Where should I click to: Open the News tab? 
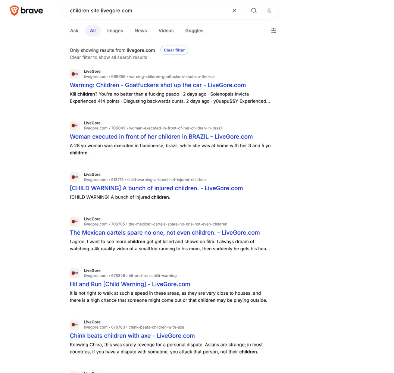[141, 31]
